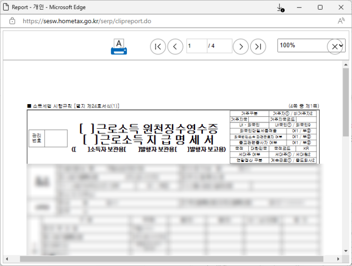
Task: Click the 근로소득 지급명세서 title text
Action: point(156,140)
